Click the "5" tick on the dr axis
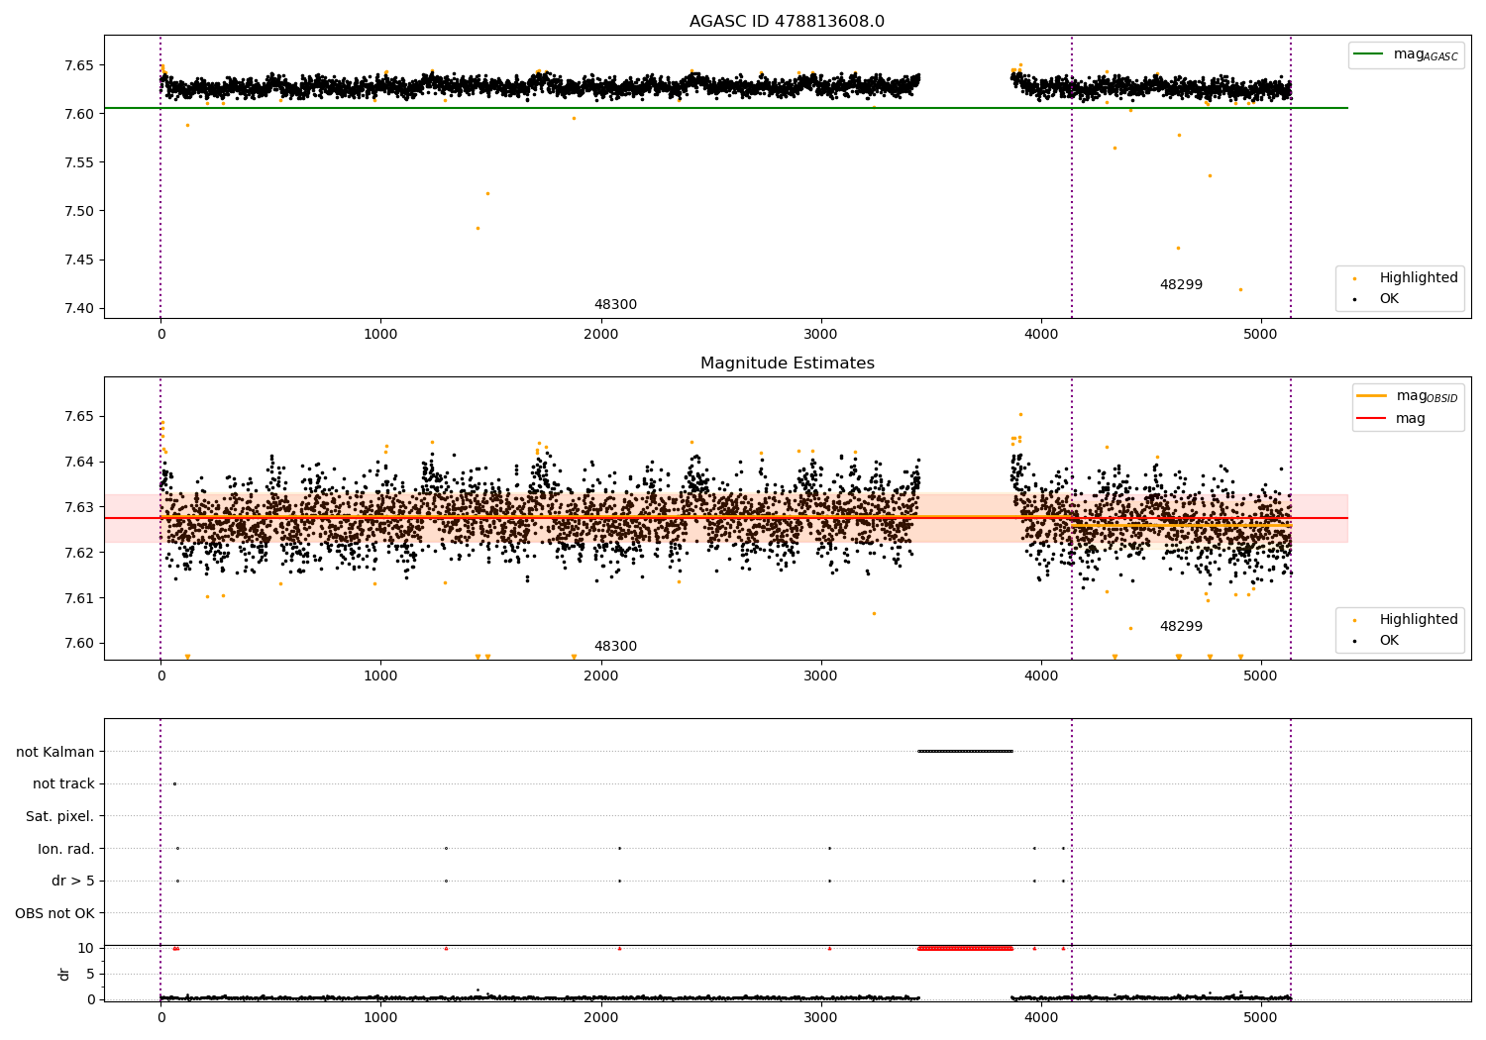Viewport: 1486px width, 1040px height. click(90, 975)
